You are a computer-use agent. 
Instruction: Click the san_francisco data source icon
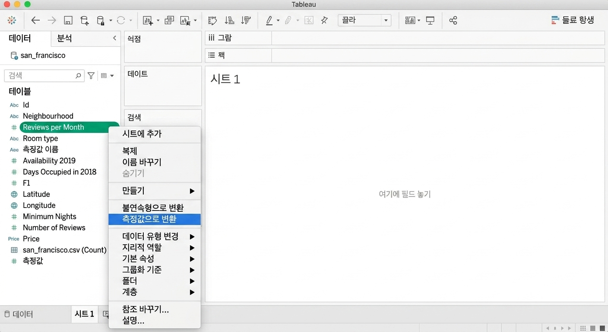(14, 56)
